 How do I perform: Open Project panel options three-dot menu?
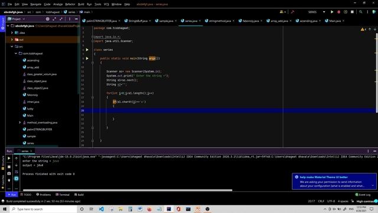click(70, 19)
